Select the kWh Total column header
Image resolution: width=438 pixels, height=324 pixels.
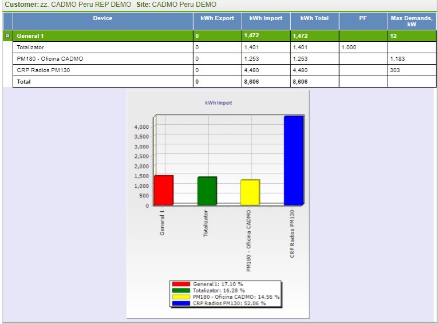pyautogui.click(x=314, y=18)
